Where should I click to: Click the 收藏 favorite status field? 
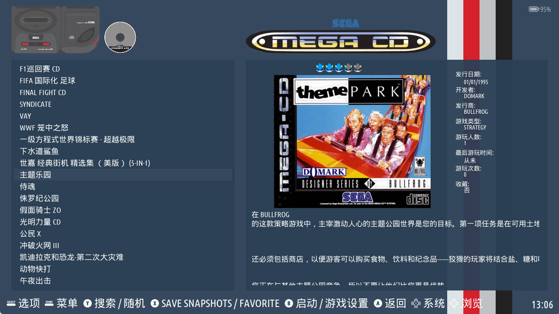coord(463,187)
